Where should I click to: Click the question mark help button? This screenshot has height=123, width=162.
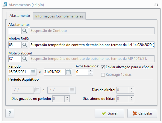coord(10,113)
